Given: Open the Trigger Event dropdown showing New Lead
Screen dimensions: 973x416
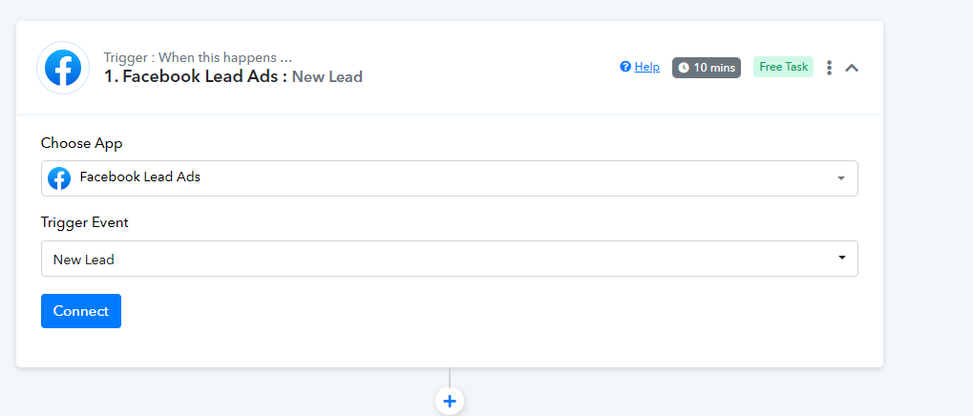Looking at the screenshot, I should pyautogui.click(x=450, y=259).
